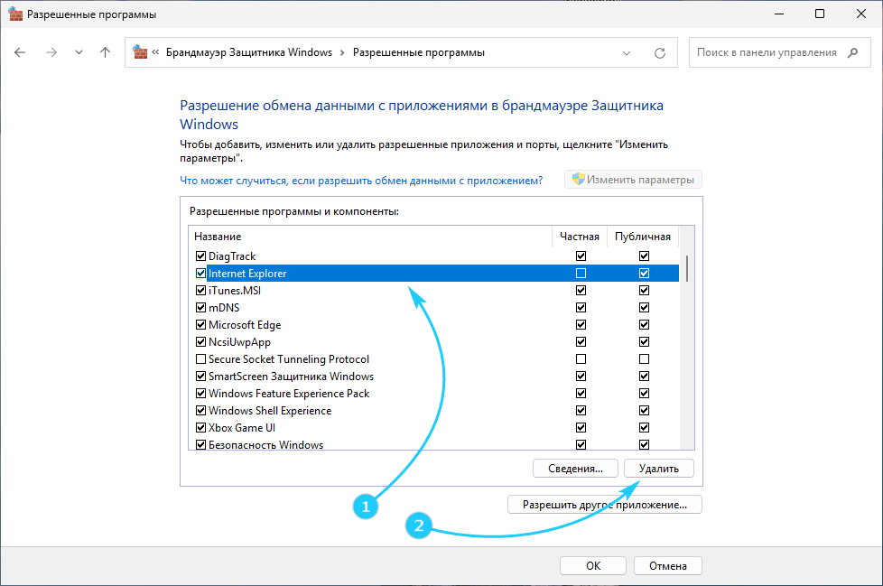Toggle Public for Xbox Game UI
Screen dimensions: 883x586
[x=644, y=428]
